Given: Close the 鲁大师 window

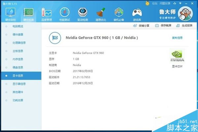Looking at the screenshot, I should coord(192,3).
